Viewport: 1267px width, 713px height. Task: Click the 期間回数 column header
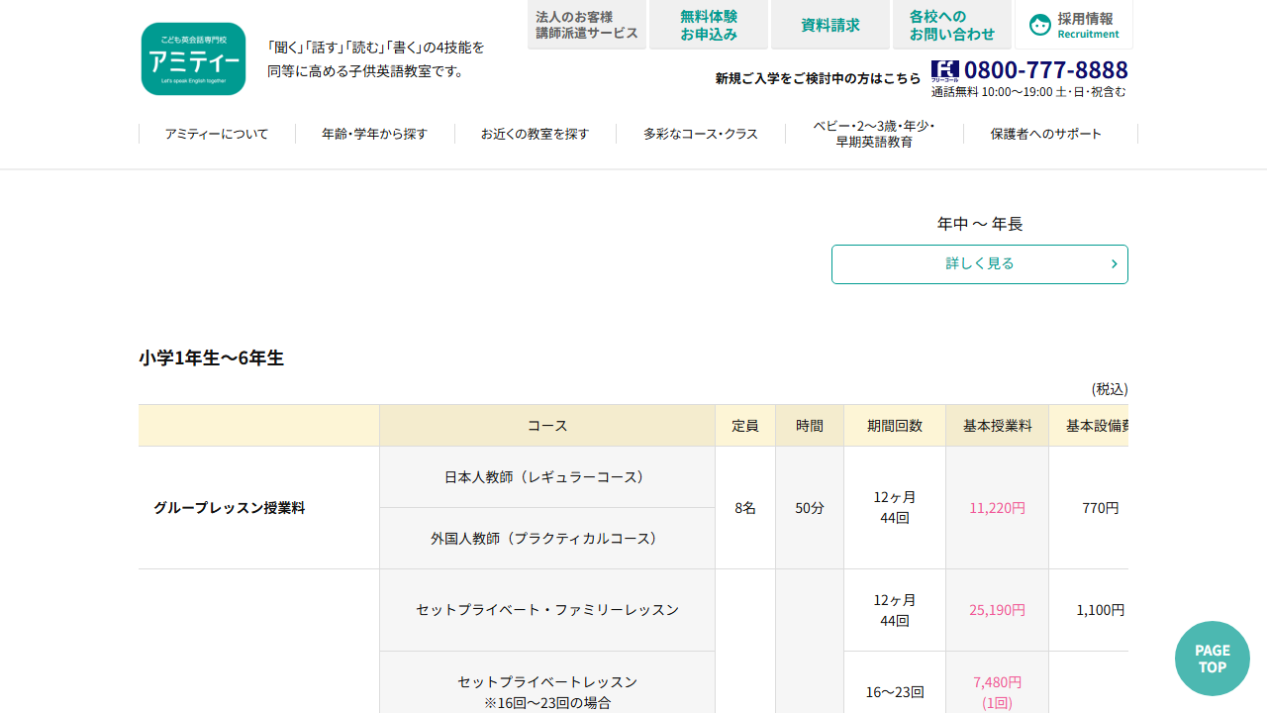pyautogui.click(x=895, y=426)
